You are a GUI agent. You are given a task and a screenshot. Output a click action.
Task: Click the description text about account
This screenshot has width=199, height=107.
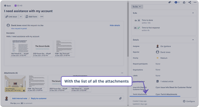23,36
